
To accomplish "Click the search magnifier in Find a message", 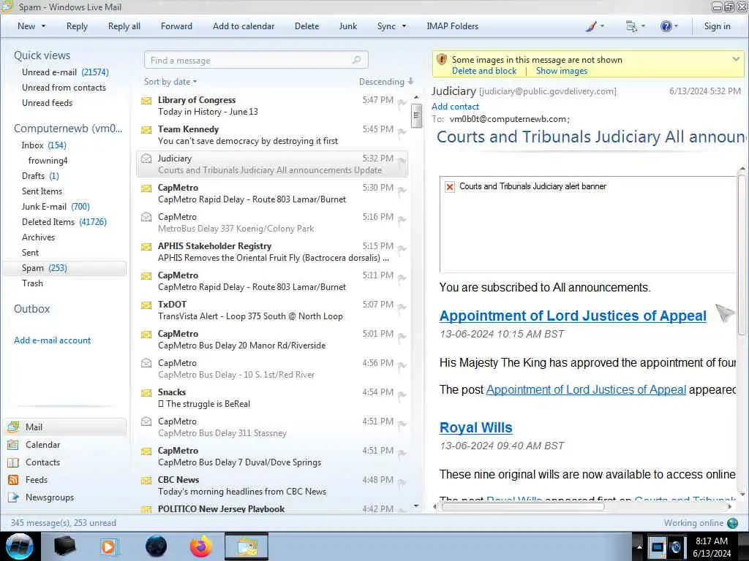I will [x=356, y=60].
